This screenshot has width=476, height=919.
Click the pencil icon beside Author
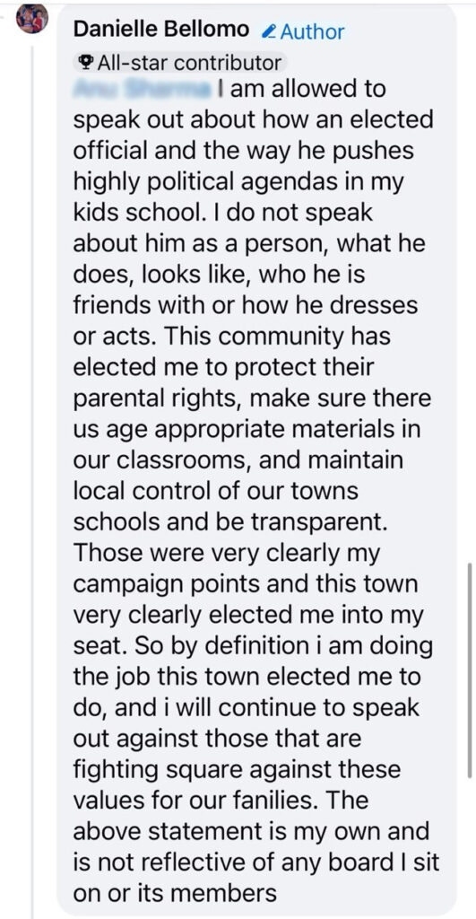click(270, 31)
